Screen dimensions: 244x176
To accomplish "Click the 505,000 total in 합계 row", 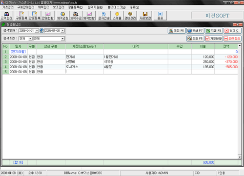I will 203,162.
